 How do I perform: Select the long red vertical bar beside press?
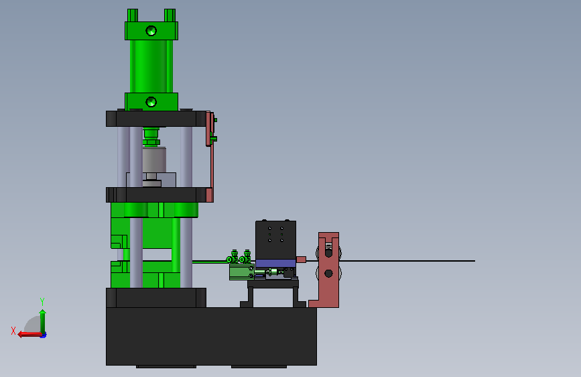212,167
